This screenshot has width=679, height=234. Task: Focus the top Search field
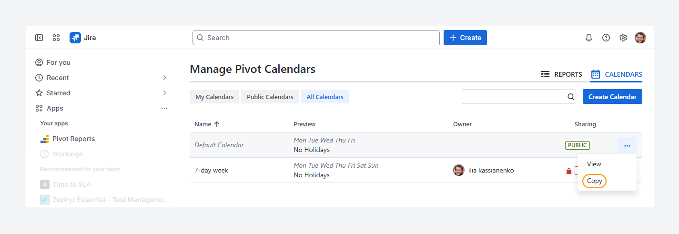click(316, 38)
